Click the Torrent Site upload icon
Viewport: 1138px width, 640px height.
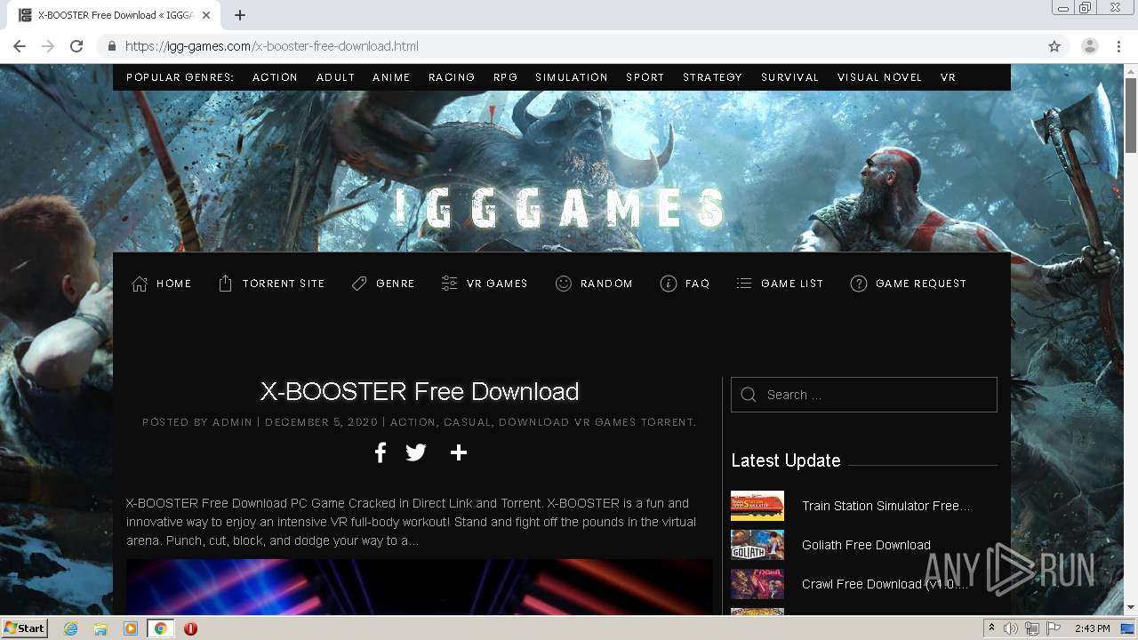(226, 284)
